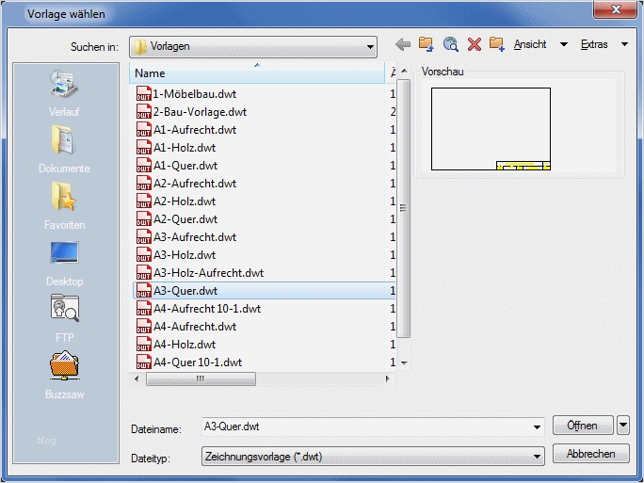Expand the Extras dropdown arrow
644x483 pixels.
tap(624, 44)
